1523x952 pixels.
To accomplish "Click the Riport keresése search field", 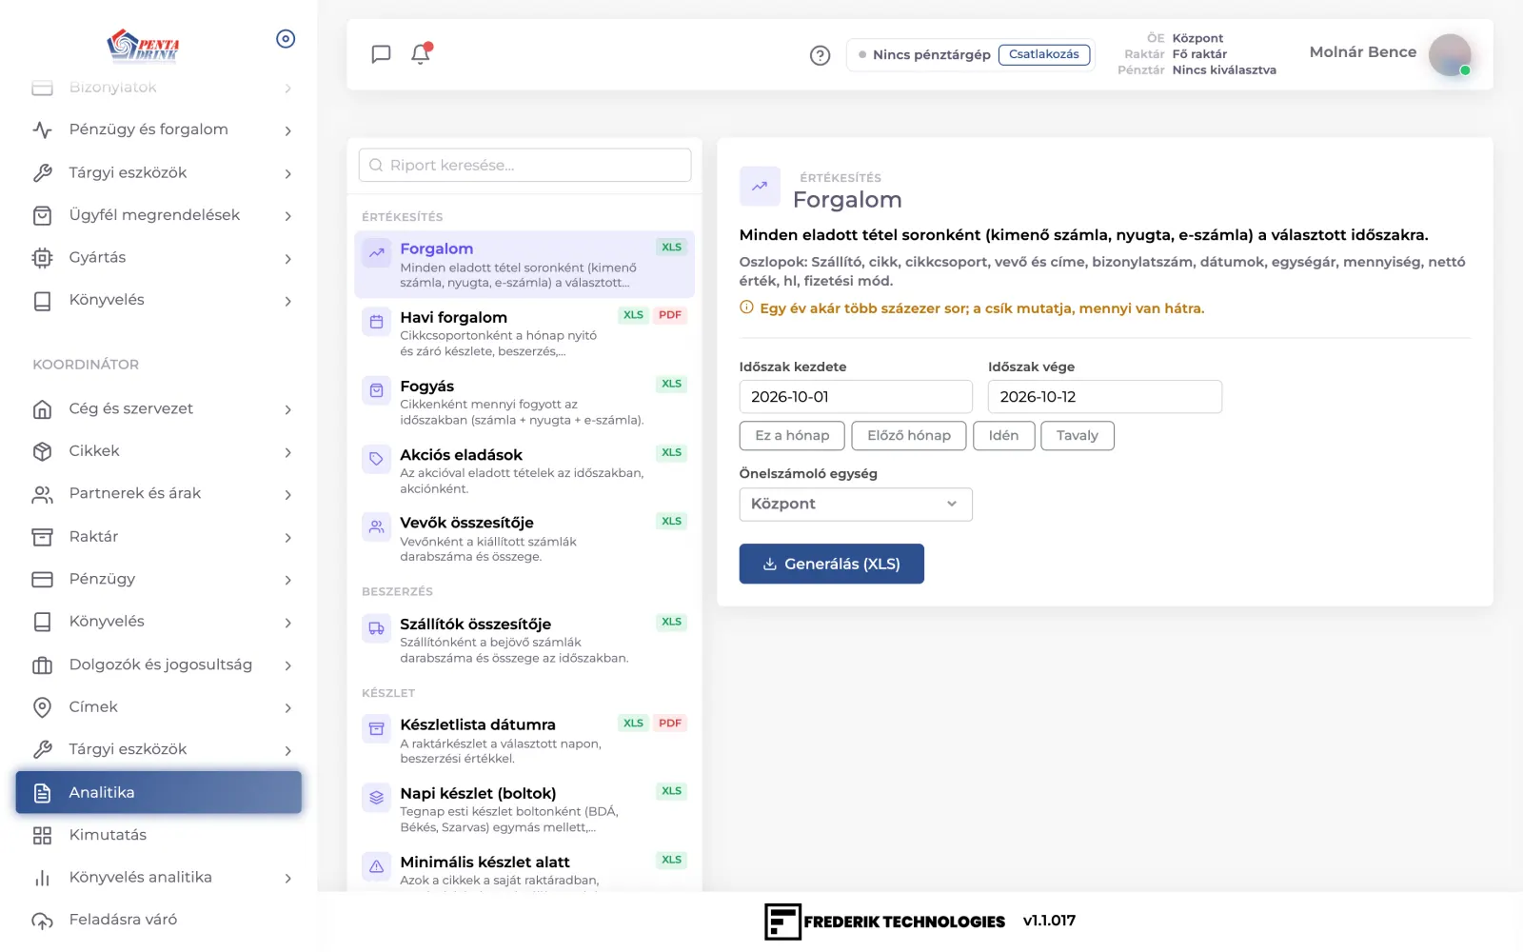I will [x=524, y=165].
